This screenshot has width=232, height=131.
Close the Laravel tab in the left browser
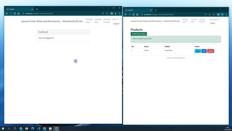pos(32,9)
